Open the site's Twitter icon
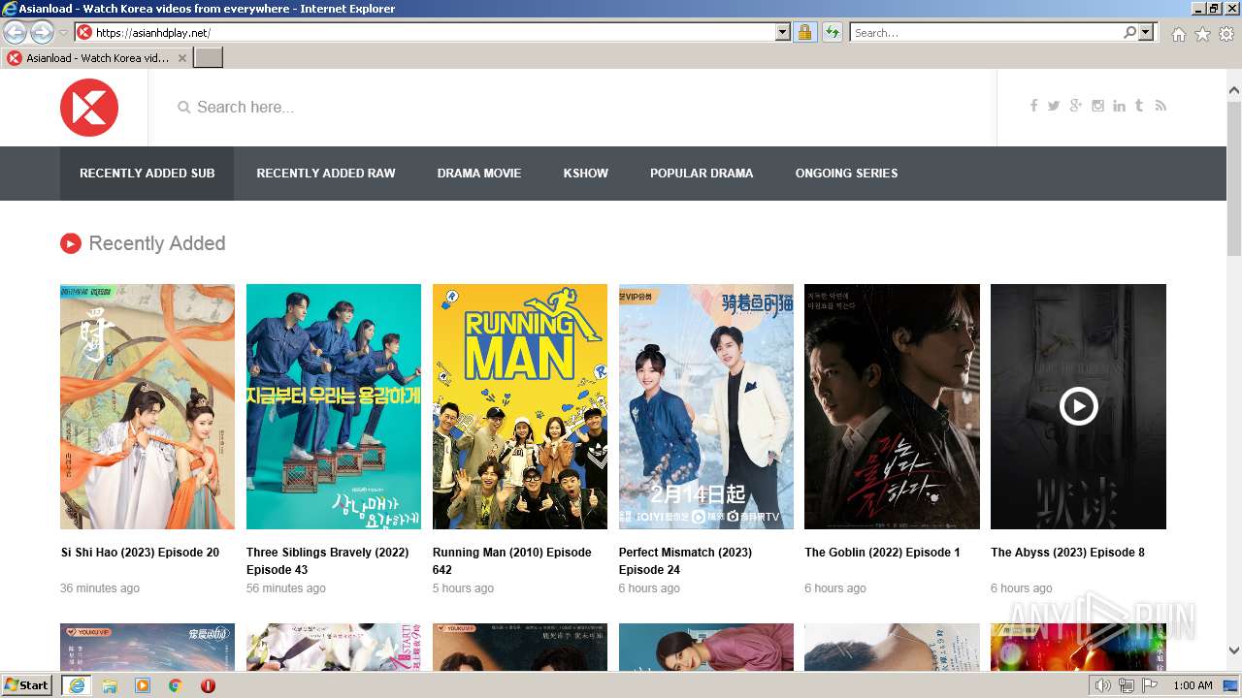 1054,106
